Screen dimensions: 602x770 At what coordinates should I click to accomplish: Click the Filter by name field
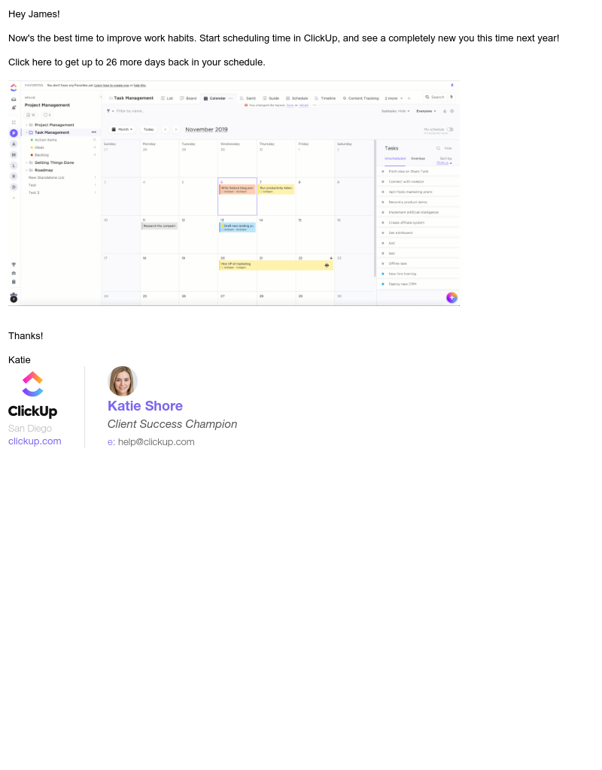tap(130, 111)
